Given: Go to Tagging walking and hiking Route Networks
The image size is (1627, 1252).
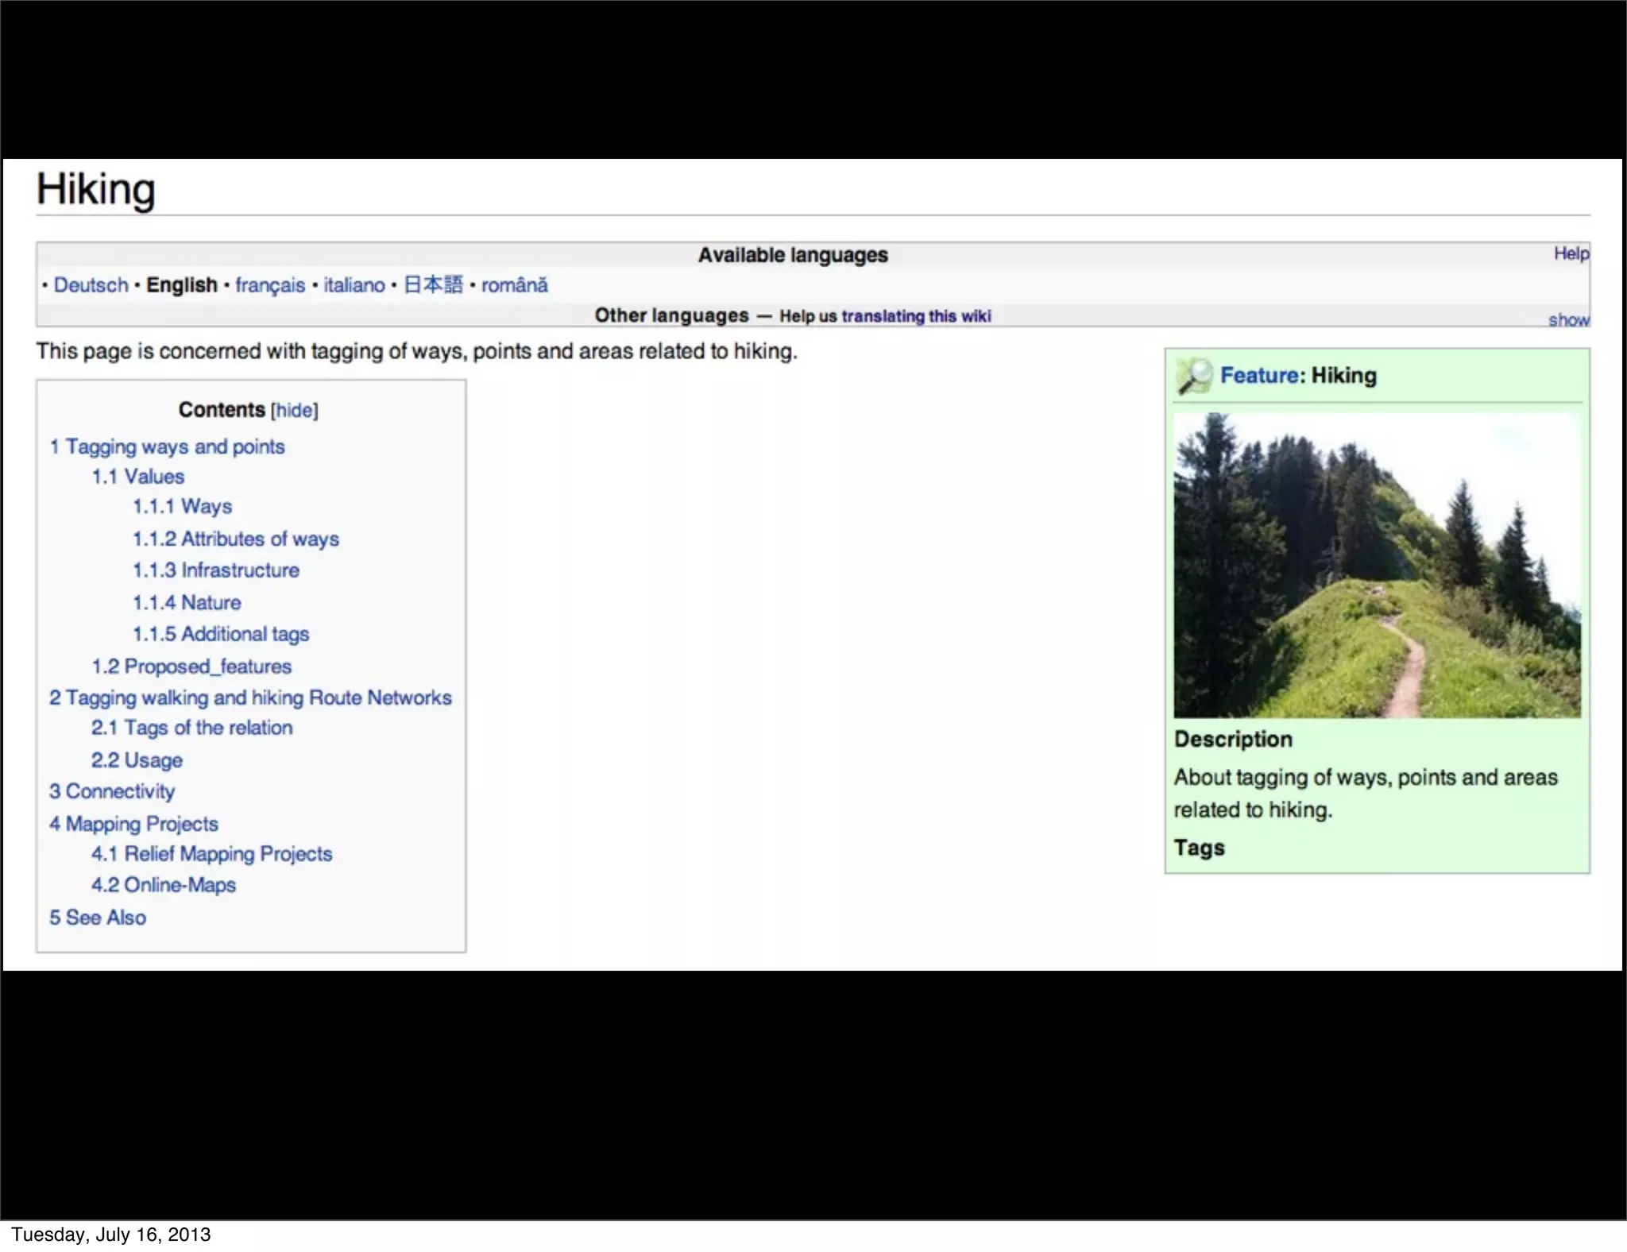Looking at the screenshot, I should pyautogui.click(x=250, y=697).
